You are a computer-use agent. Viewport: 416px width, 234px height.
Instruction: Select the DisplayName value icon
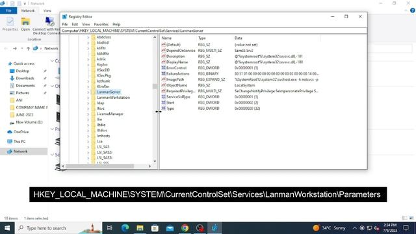click(x=164, y=62)
